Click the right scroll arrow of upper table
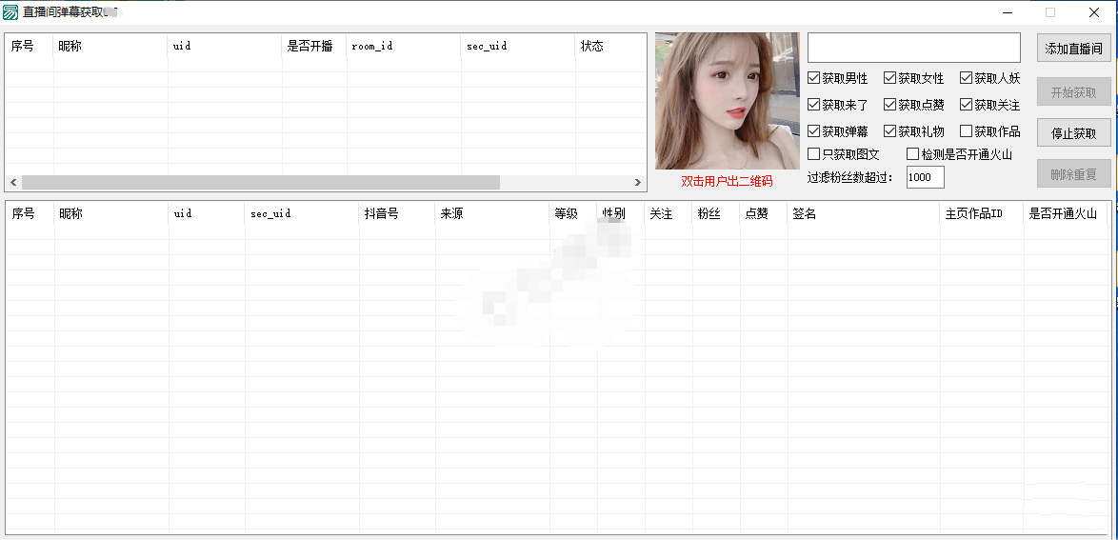This screenshot has width=1118, height=540. click(x=638, y=182)
